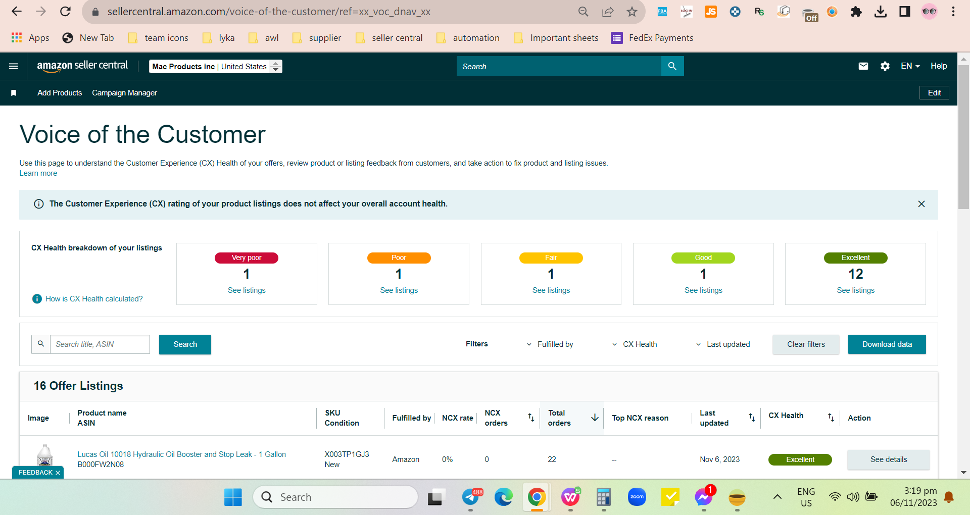Screen dimensions: 970x515
Task: Click the JS extension icon
Action: (x=711, y=12)
